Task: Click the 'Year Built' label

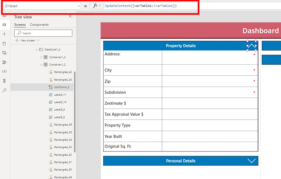Action: point(113,136)
